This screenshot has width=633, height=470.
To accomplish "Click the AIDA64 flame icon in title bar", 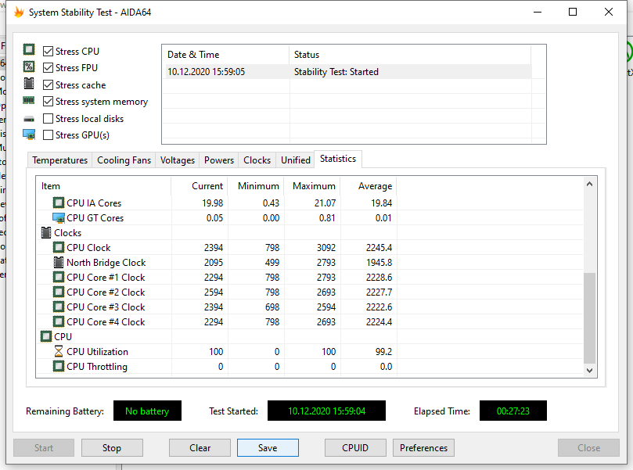I will (x=19, y=12).
